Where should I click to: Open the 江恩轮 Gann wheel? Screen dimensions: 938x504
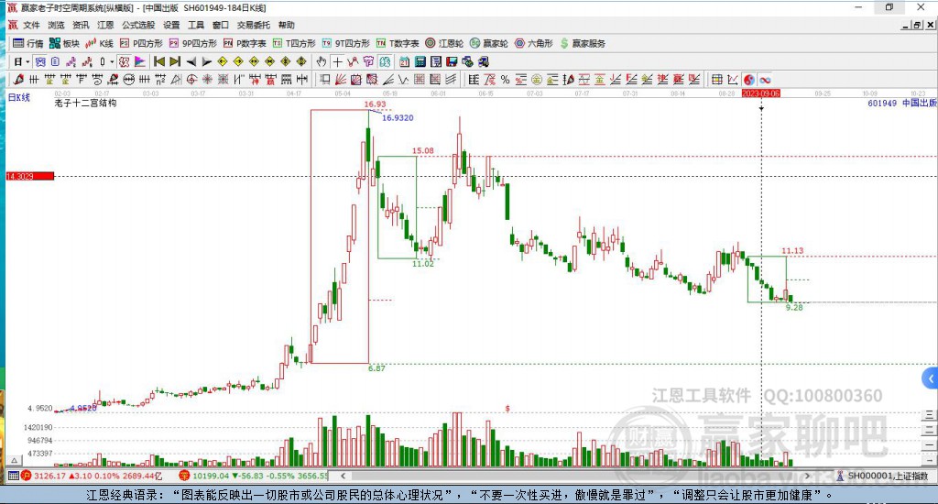click(444, 43)
